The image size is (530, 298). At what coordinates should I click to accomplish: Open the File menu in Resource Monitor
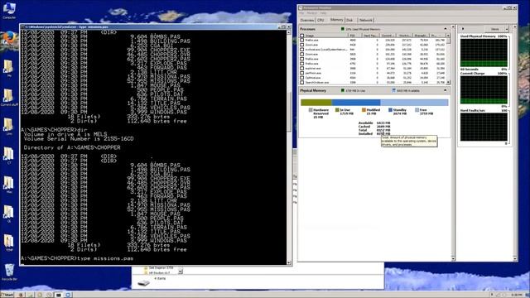click(301, 13)
